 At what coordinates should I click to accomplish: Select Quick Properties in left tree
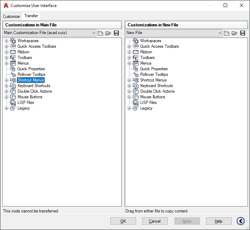[31, 69]
